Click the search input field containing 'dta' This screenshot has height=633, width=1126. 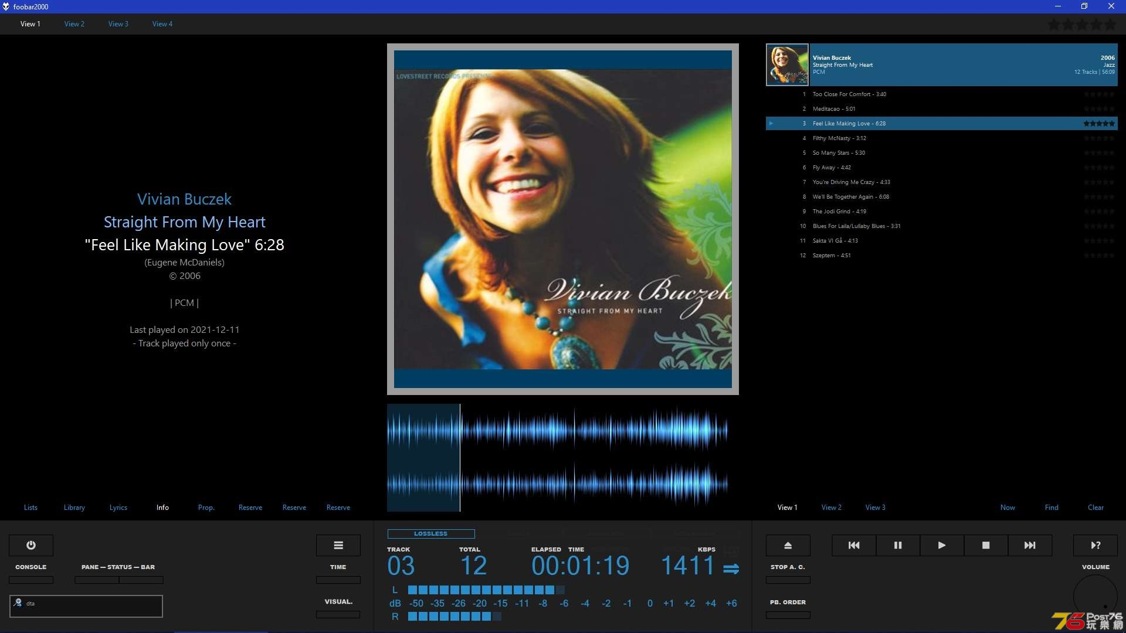[86, 606]
